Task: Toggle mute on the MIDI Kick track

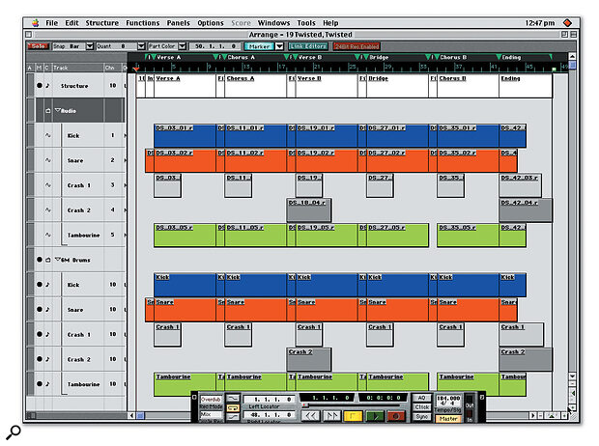Action: [x=40, y=285]
